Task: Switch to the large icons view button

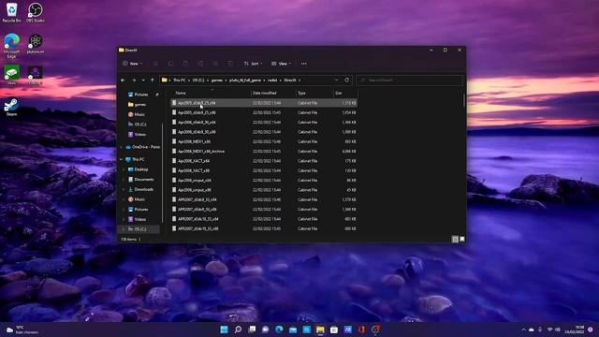Action: point(461,240)
